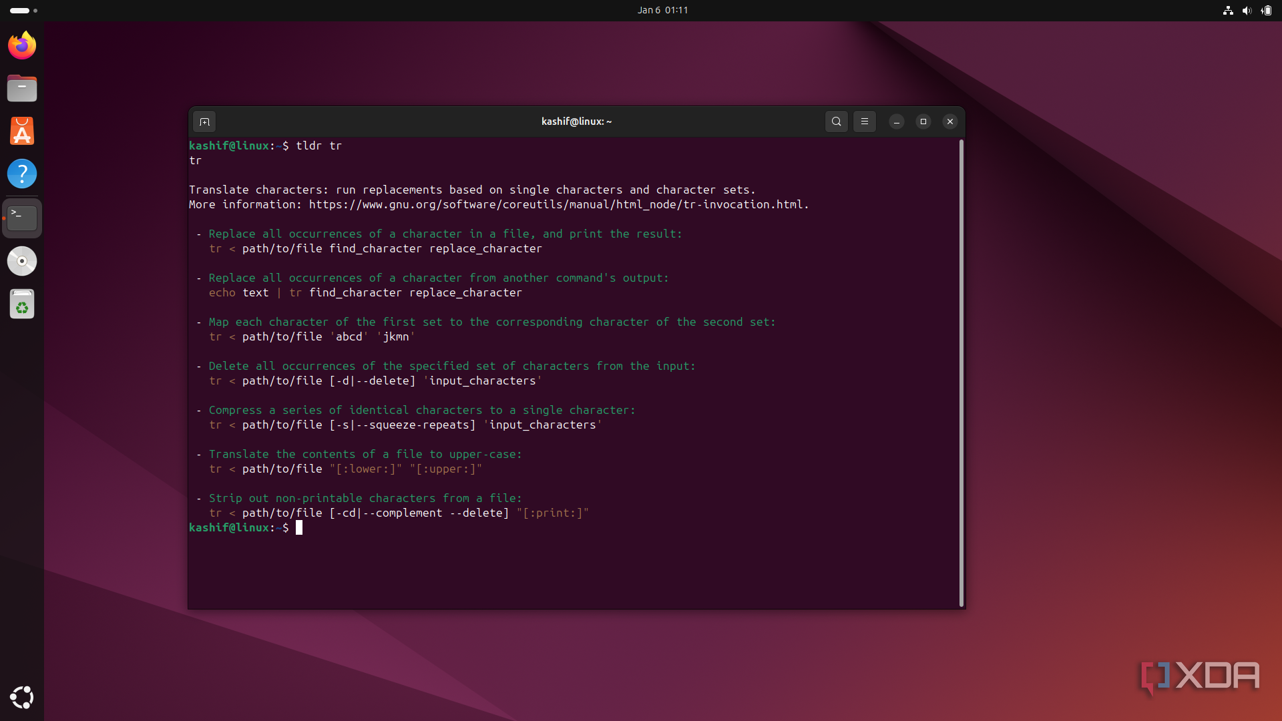Click the standalone 'tr' heading line
The width and height of the screenshot is (1282, 721).
tap(195, 160)
